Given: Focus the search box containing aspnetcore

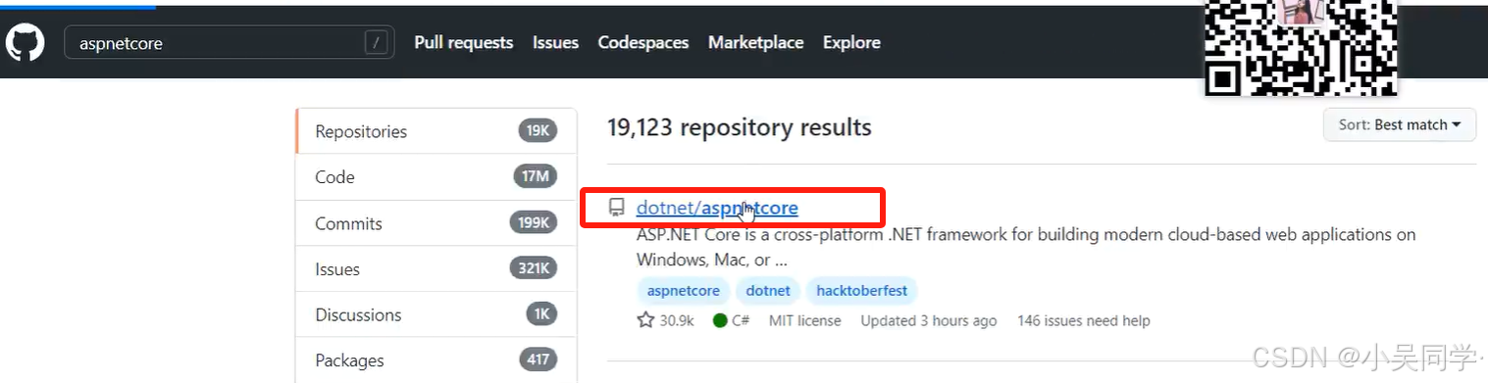Looking at the screenshot, I should tap(230, 43).
